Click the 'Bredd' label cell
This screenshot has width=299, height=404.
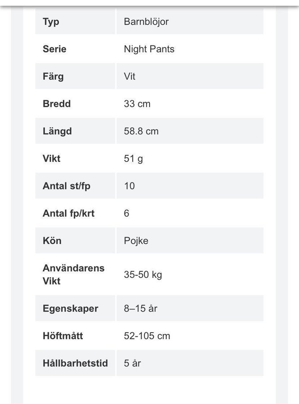coord(57,104)
